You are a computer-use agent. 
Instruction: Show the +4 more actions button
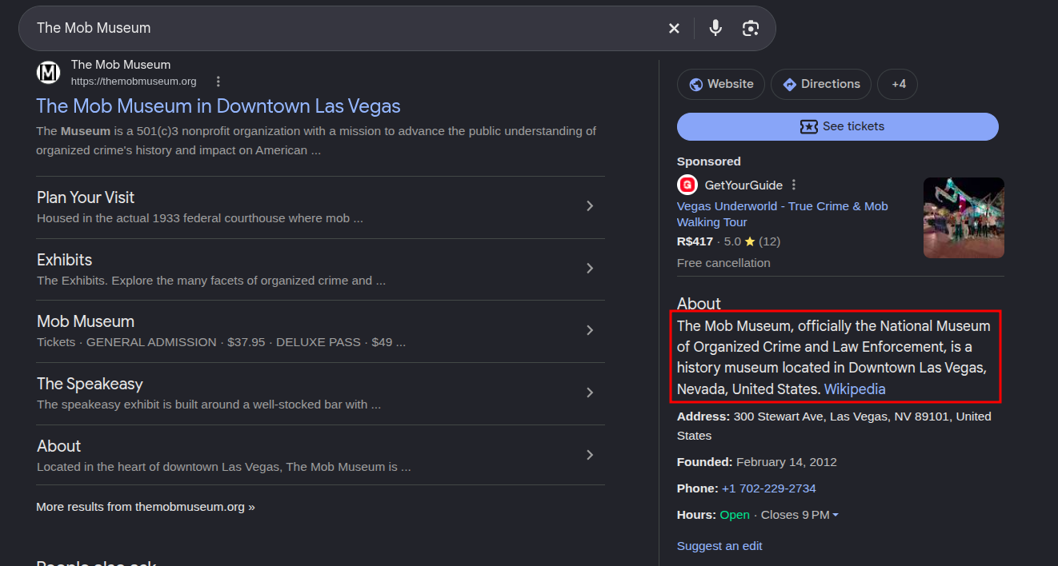pyautogui.click(x=898, y=84)
